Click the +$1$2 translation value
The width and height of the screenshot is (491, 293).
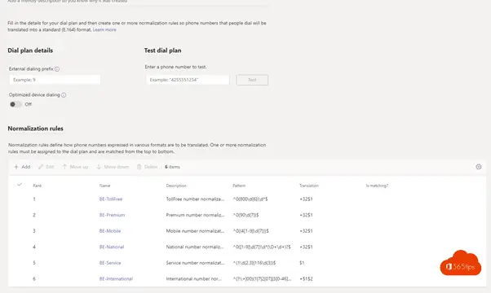[x=306, y=278]
